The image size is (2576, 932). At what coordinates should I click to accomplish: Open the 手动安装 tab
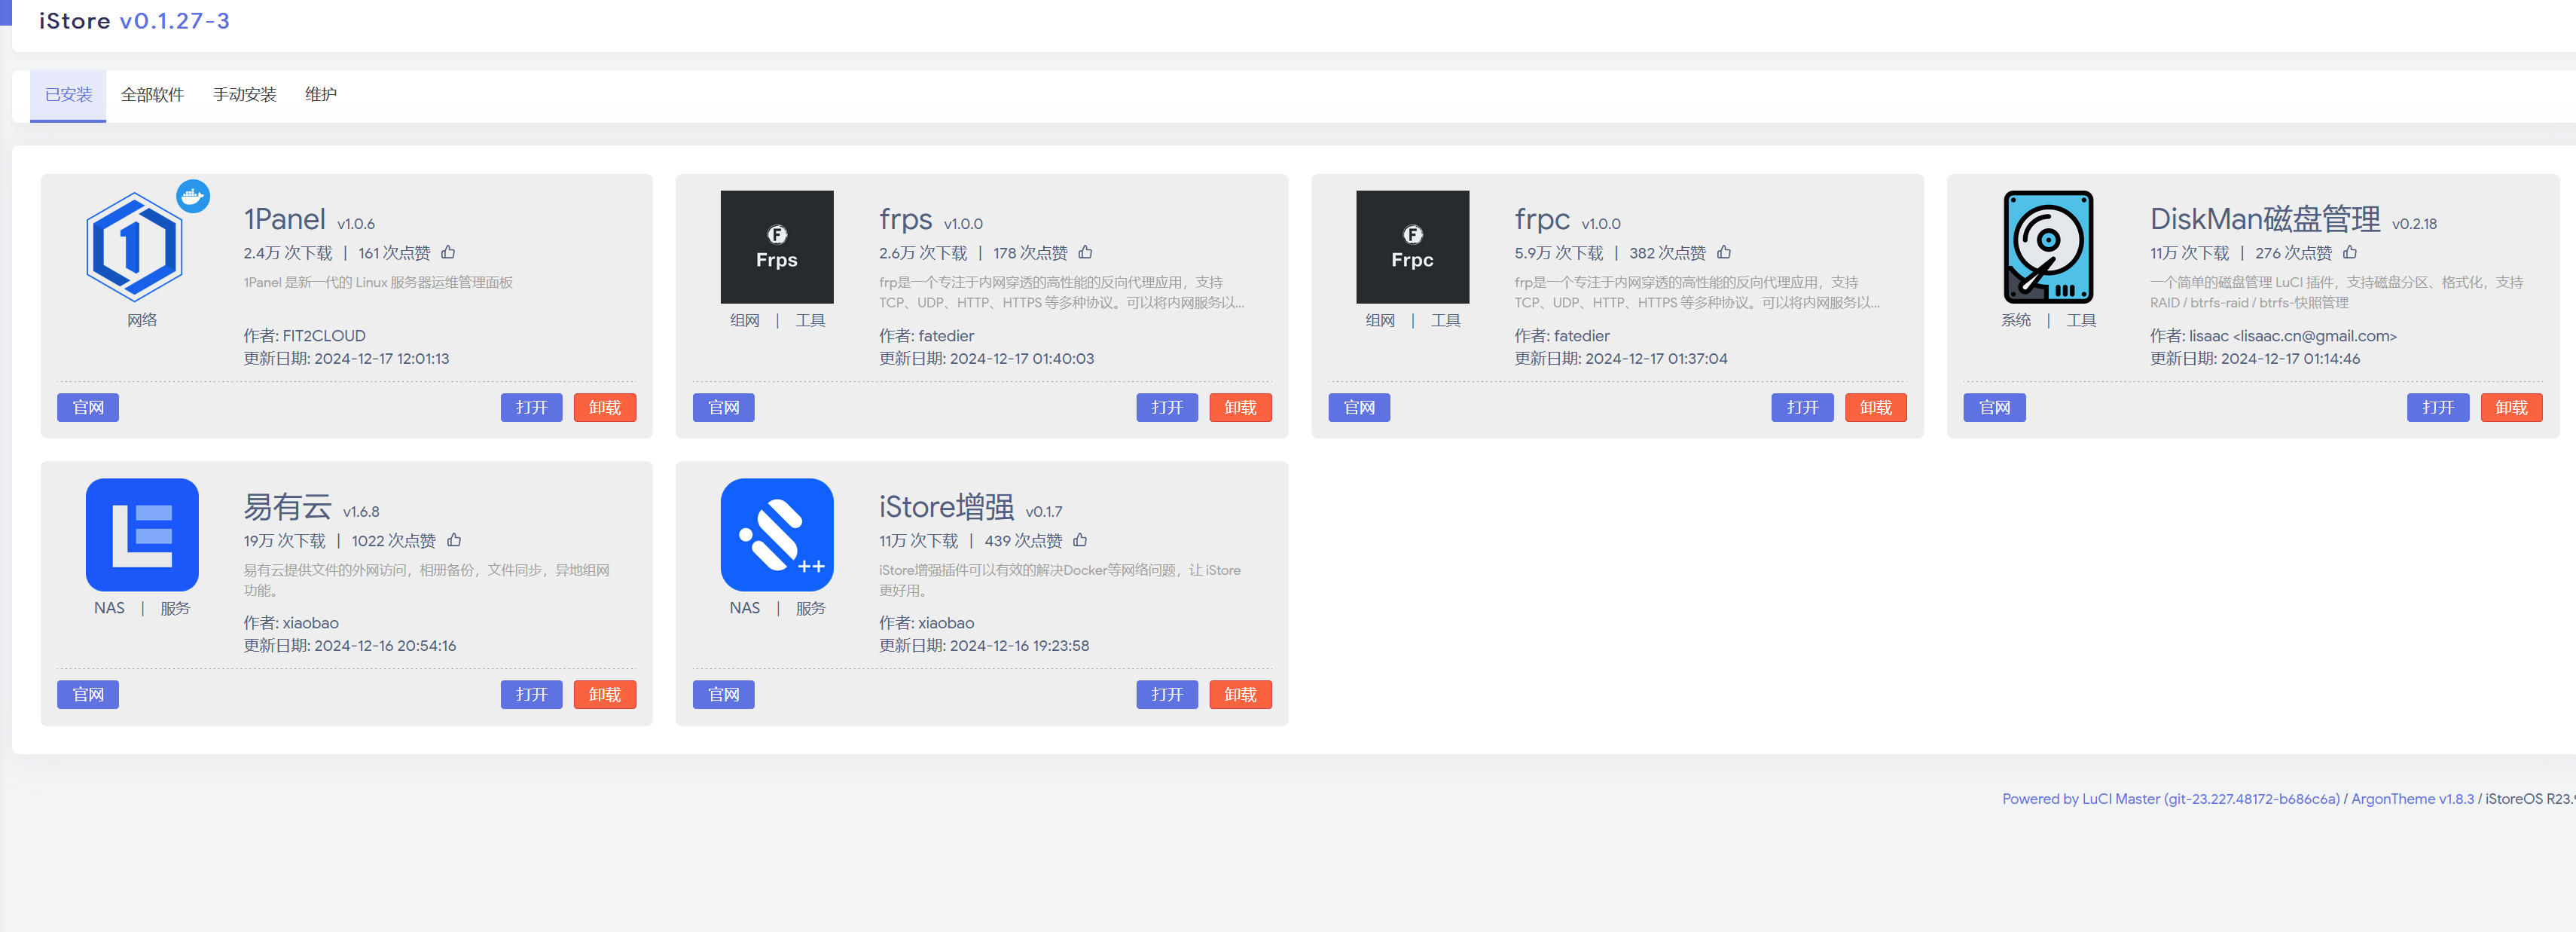pyautogui.click(x=244, y=95)
